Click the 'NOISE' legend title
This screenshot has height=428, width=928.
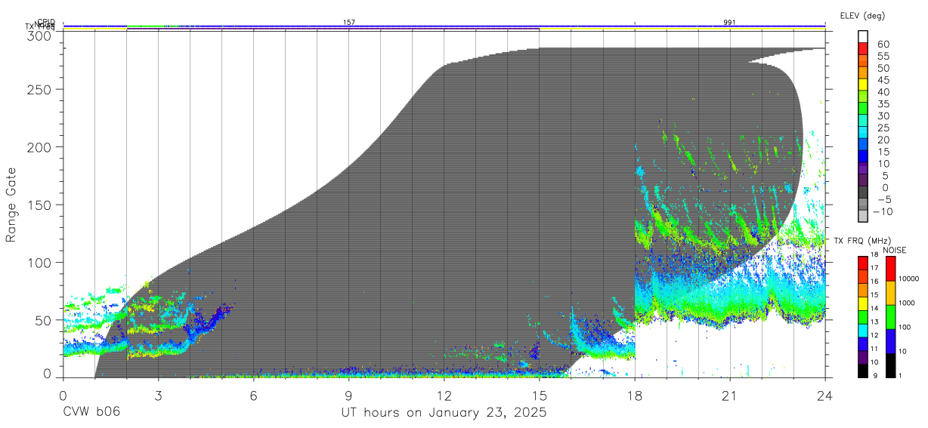point(894,250)
